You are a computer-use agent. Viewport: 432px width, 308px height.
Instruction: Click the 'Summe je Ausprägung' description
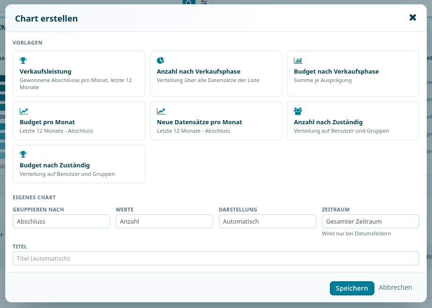(x=323, y=80)
